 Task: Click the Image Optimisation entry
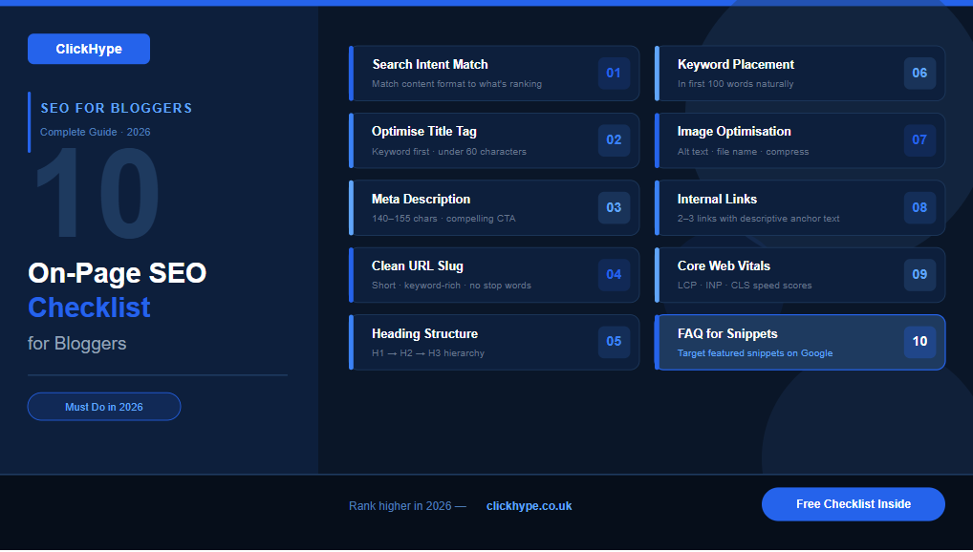pyautogui.click(x=784, y=139)
